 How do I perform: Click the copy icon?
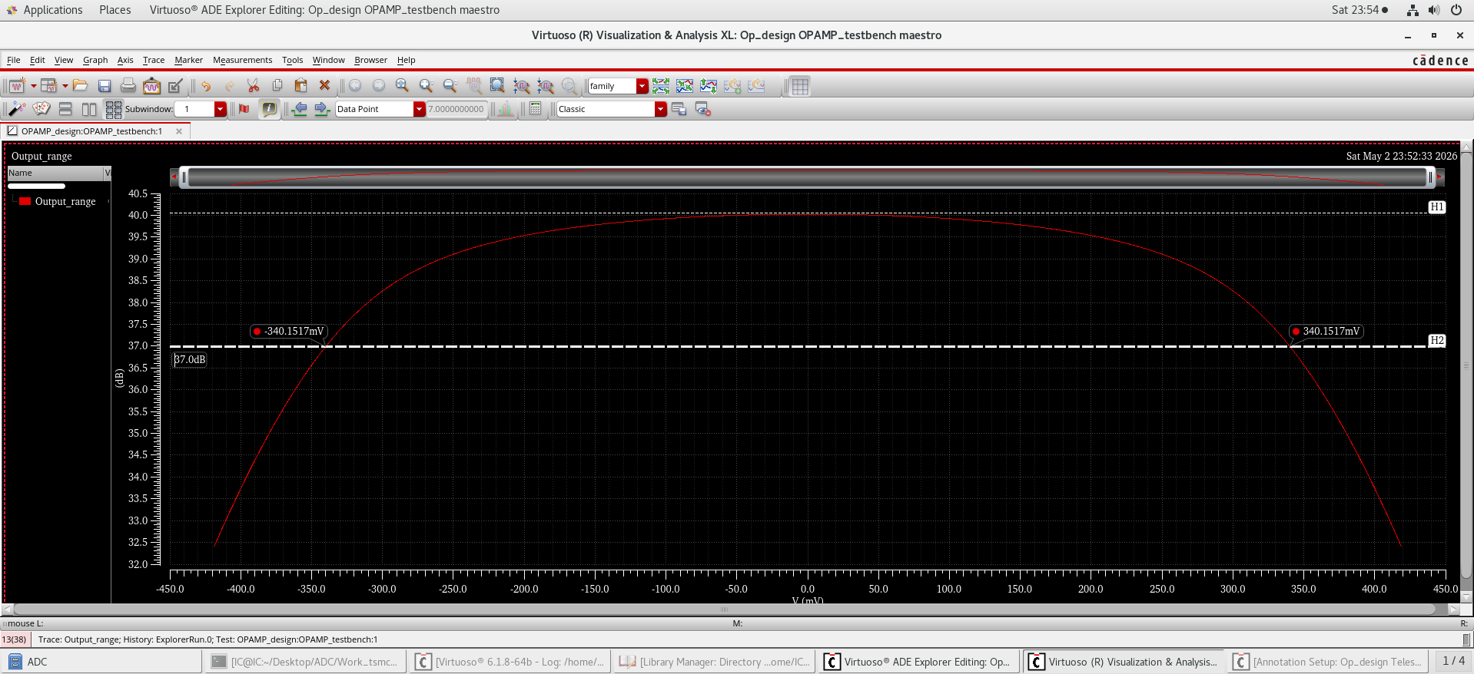click(x=277, y=86)
